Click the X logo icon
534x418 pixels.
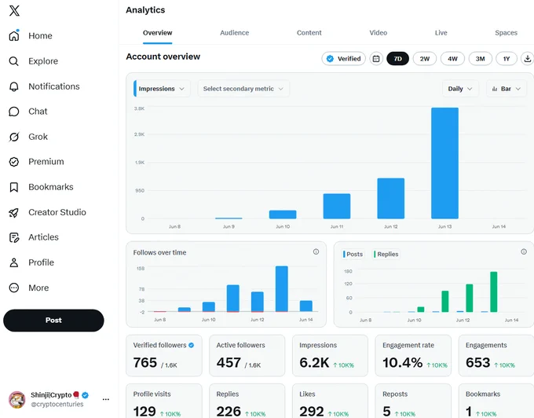[x=14, y=10]
